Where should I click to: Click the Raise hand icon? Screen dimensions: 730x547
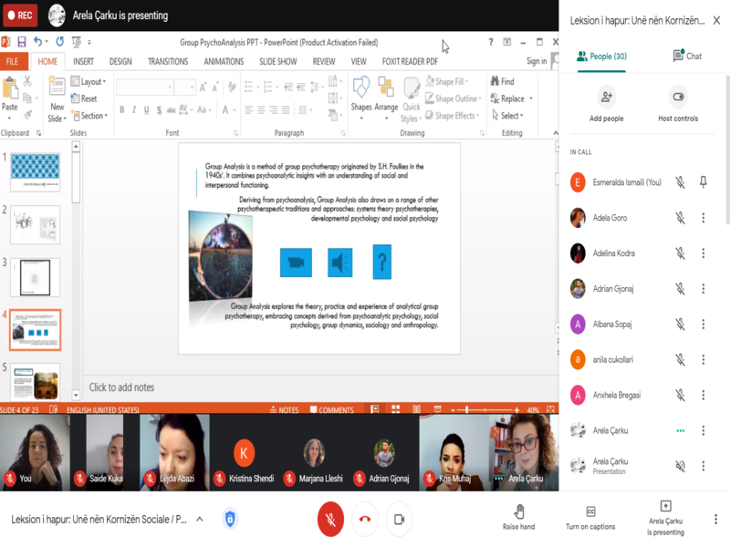(518, 511)
